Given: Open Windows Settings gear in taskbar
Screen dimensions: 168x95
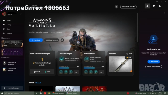Looking at the screenshot, I should coord(41,93).
